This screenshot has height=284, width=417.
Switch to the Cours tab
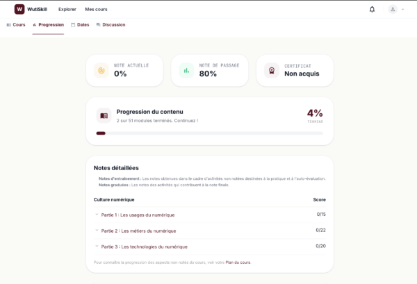click(x=16, y=25)
